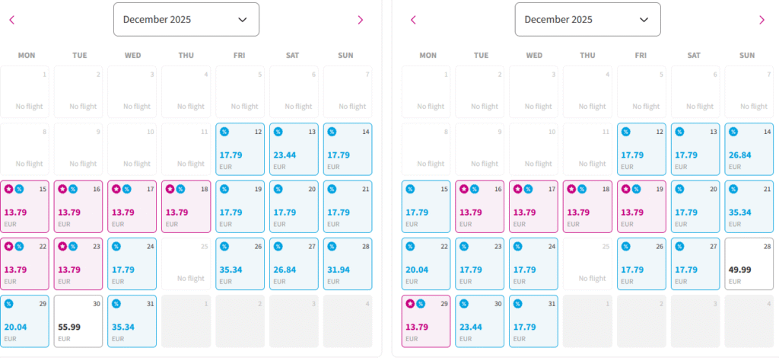Open right December 2025 month dropdown

tap(587, 20)
